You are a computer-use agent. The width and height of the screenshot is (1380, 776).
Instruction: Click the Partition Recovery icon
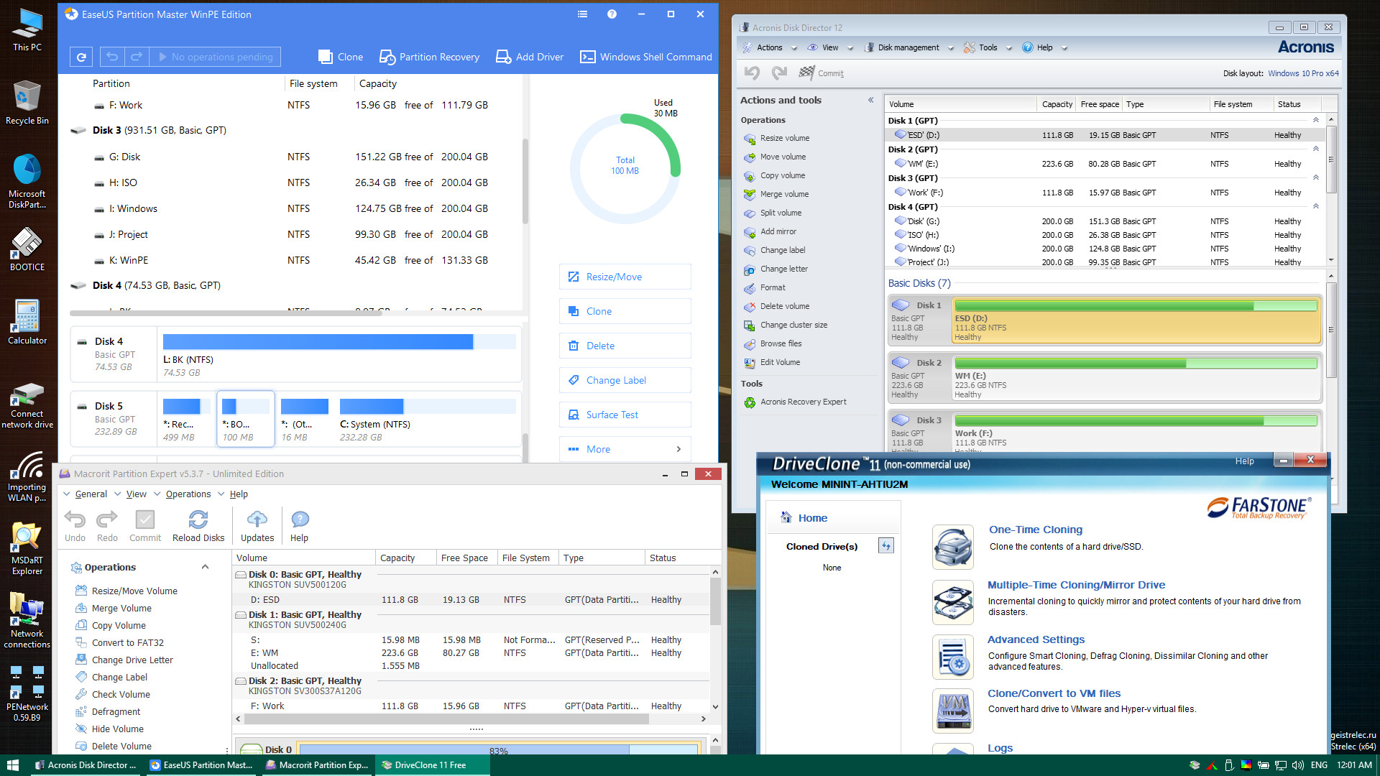tap(387, 57)
